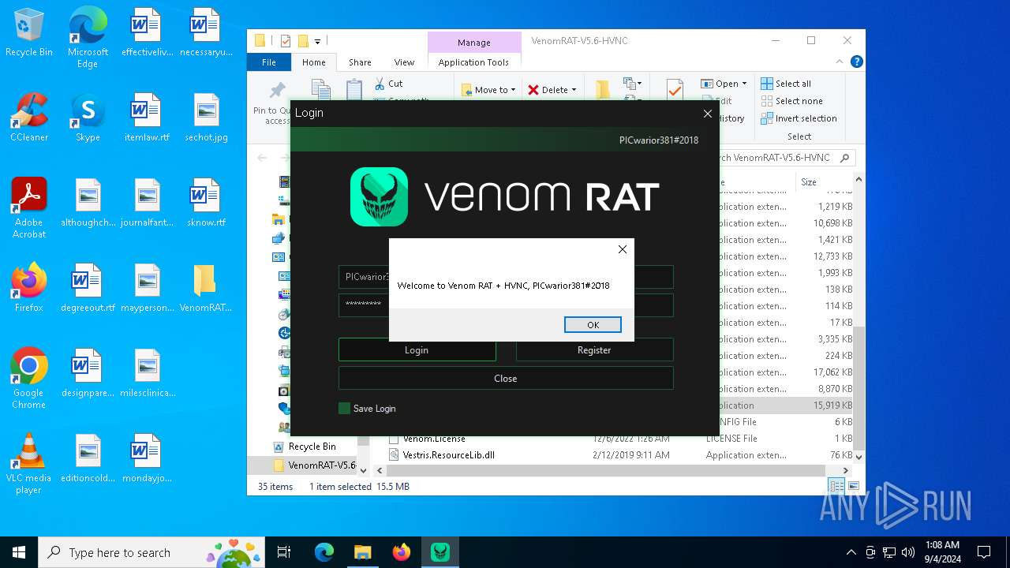Viewport: 1010px width, 568px height.
Task: Click Pin to Quick access icon
Action: click(278, 91)
